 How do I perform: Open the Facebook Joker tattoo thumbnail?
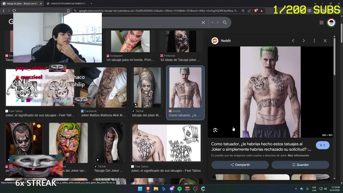(x=103, y=87)
